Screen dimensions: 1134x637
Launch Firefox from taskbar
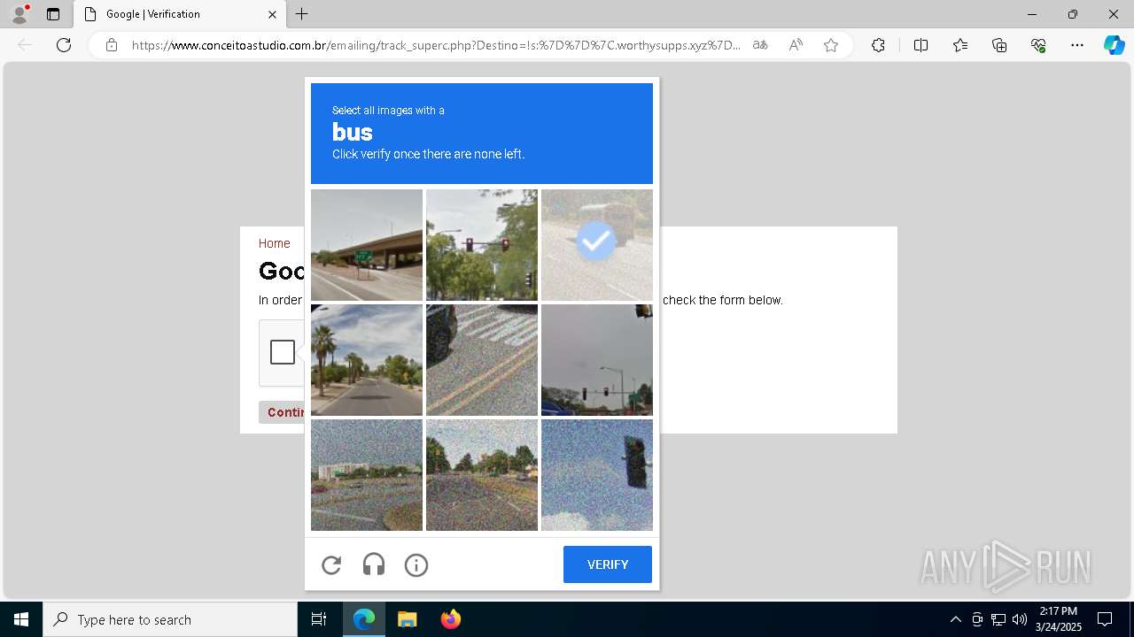point(450,619)
